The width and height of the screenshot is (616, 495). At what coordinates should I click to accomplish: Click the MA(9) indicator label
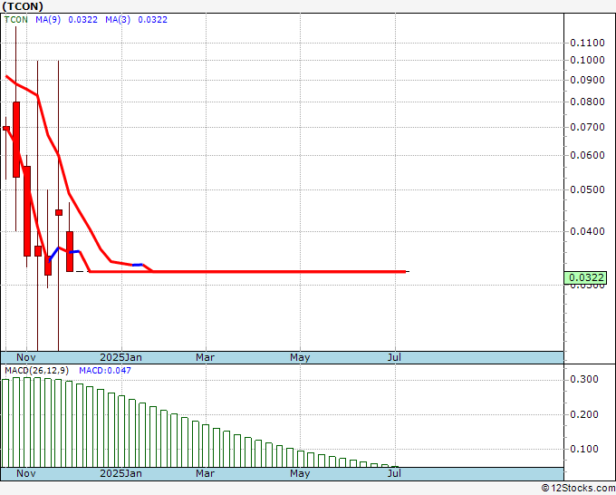(x=48, y=20)
